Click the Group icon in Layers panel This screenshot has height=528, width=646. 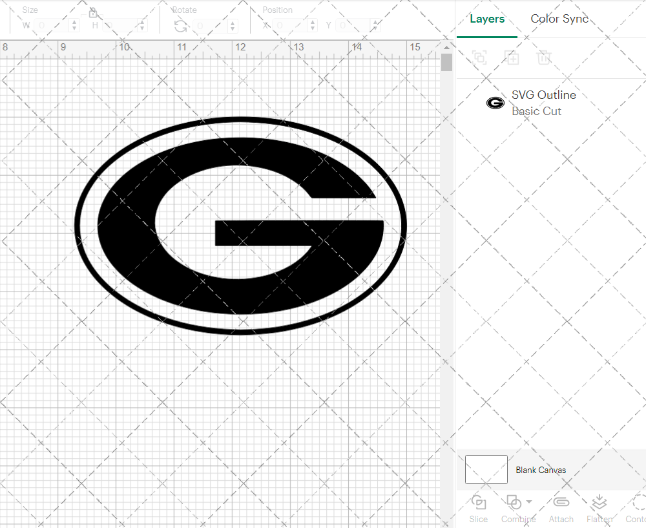[x=479, y=58]
